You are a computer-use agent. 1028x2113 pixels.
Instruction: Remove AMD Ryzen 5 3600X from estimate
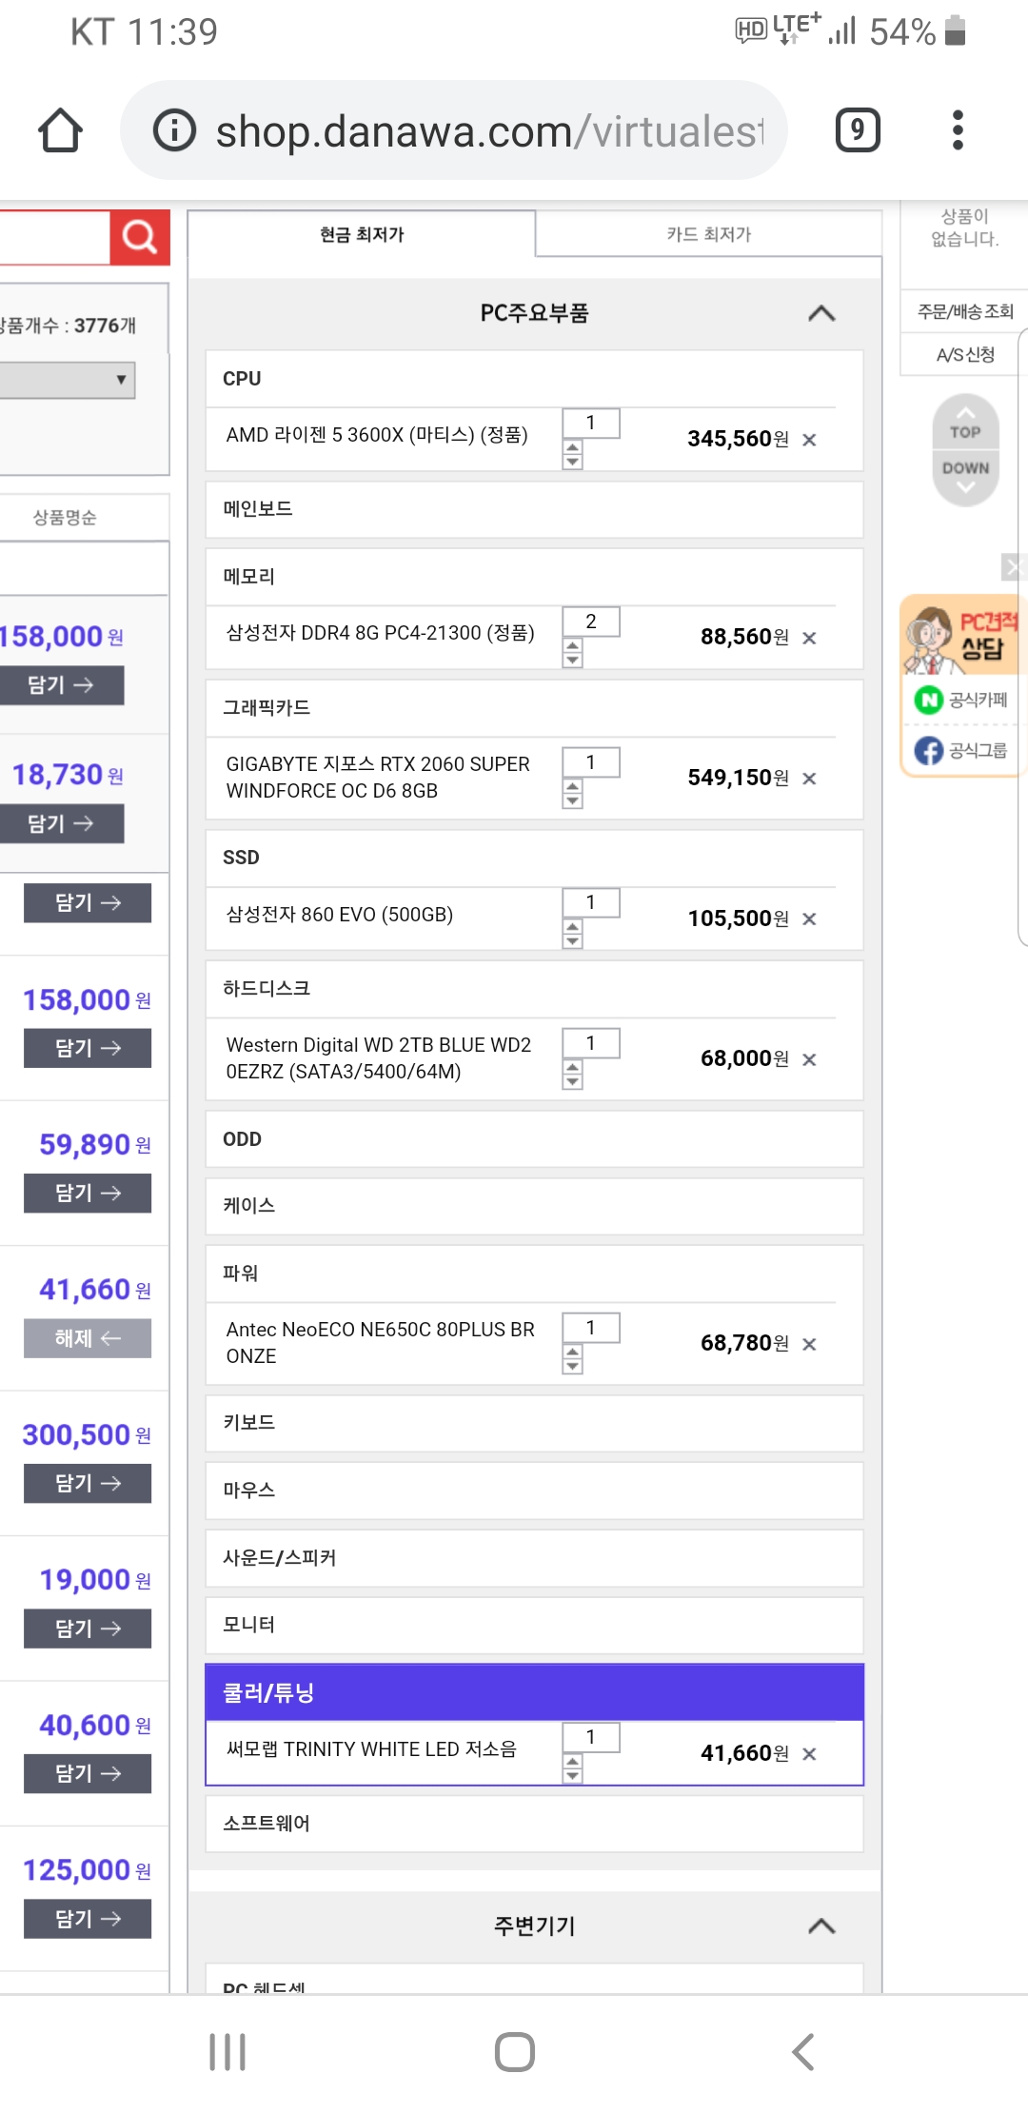coord(809,440)
